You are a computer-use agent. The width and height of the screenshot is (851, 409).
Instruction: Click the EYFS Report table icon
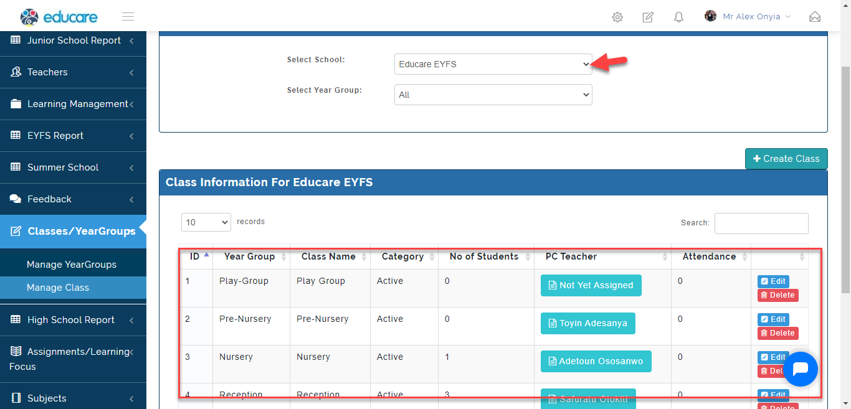[16, 136]
